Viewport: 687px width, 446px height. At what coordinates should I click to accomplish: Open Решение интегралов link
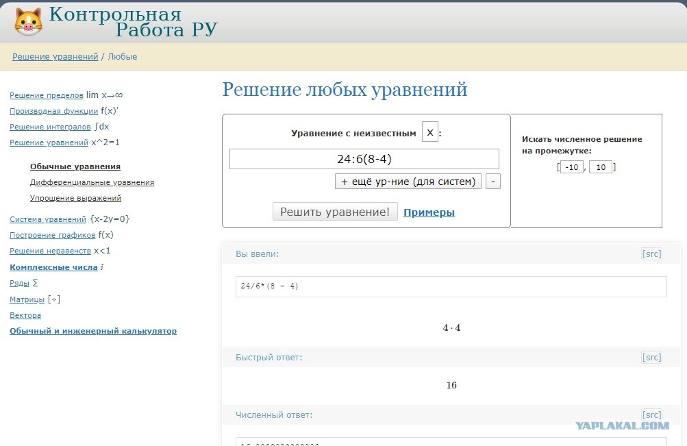point(50,127)
